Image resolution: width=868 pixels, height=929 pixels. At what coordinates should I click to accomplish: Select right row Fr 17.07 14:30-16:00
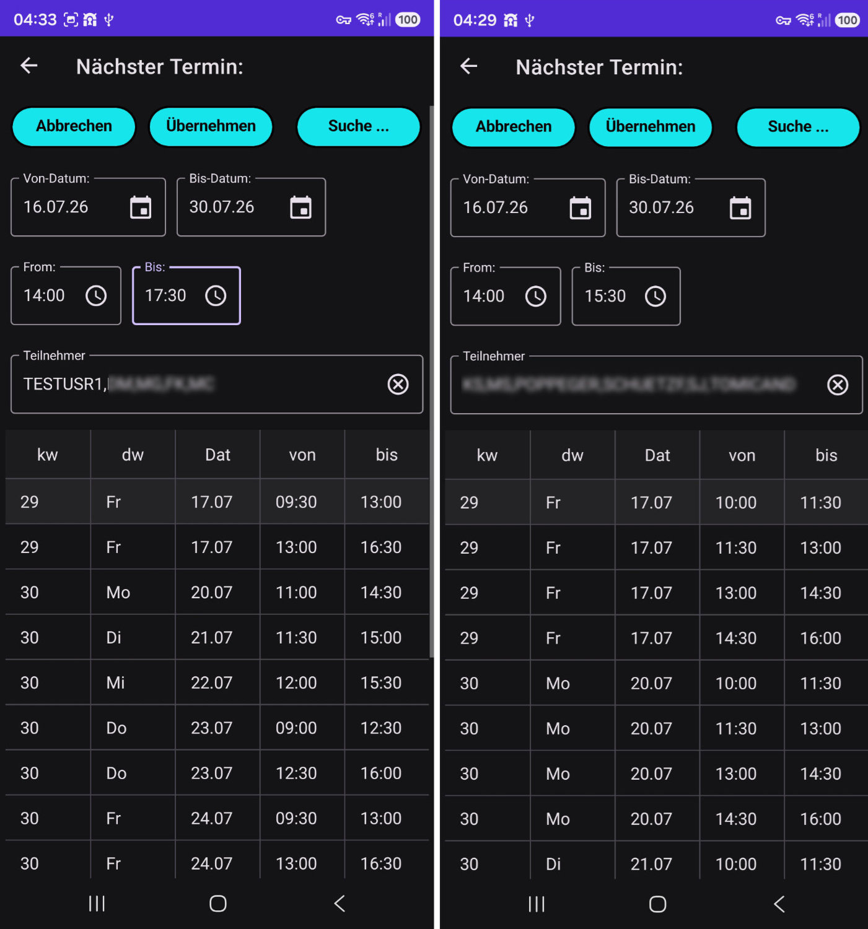656,639
